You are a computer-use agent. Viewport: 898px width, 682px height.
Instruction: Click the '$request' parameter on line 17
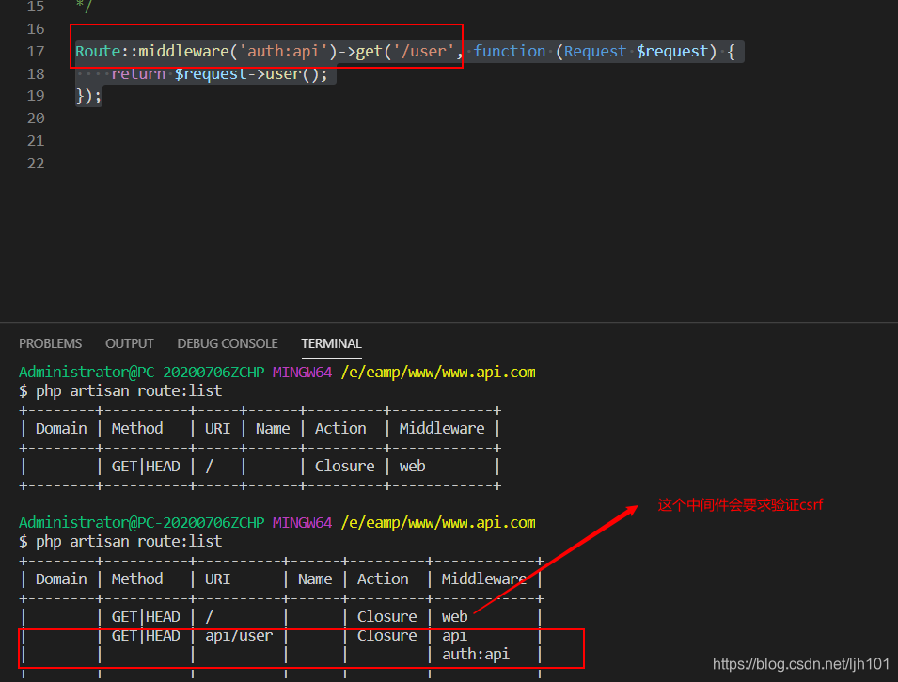672,51
